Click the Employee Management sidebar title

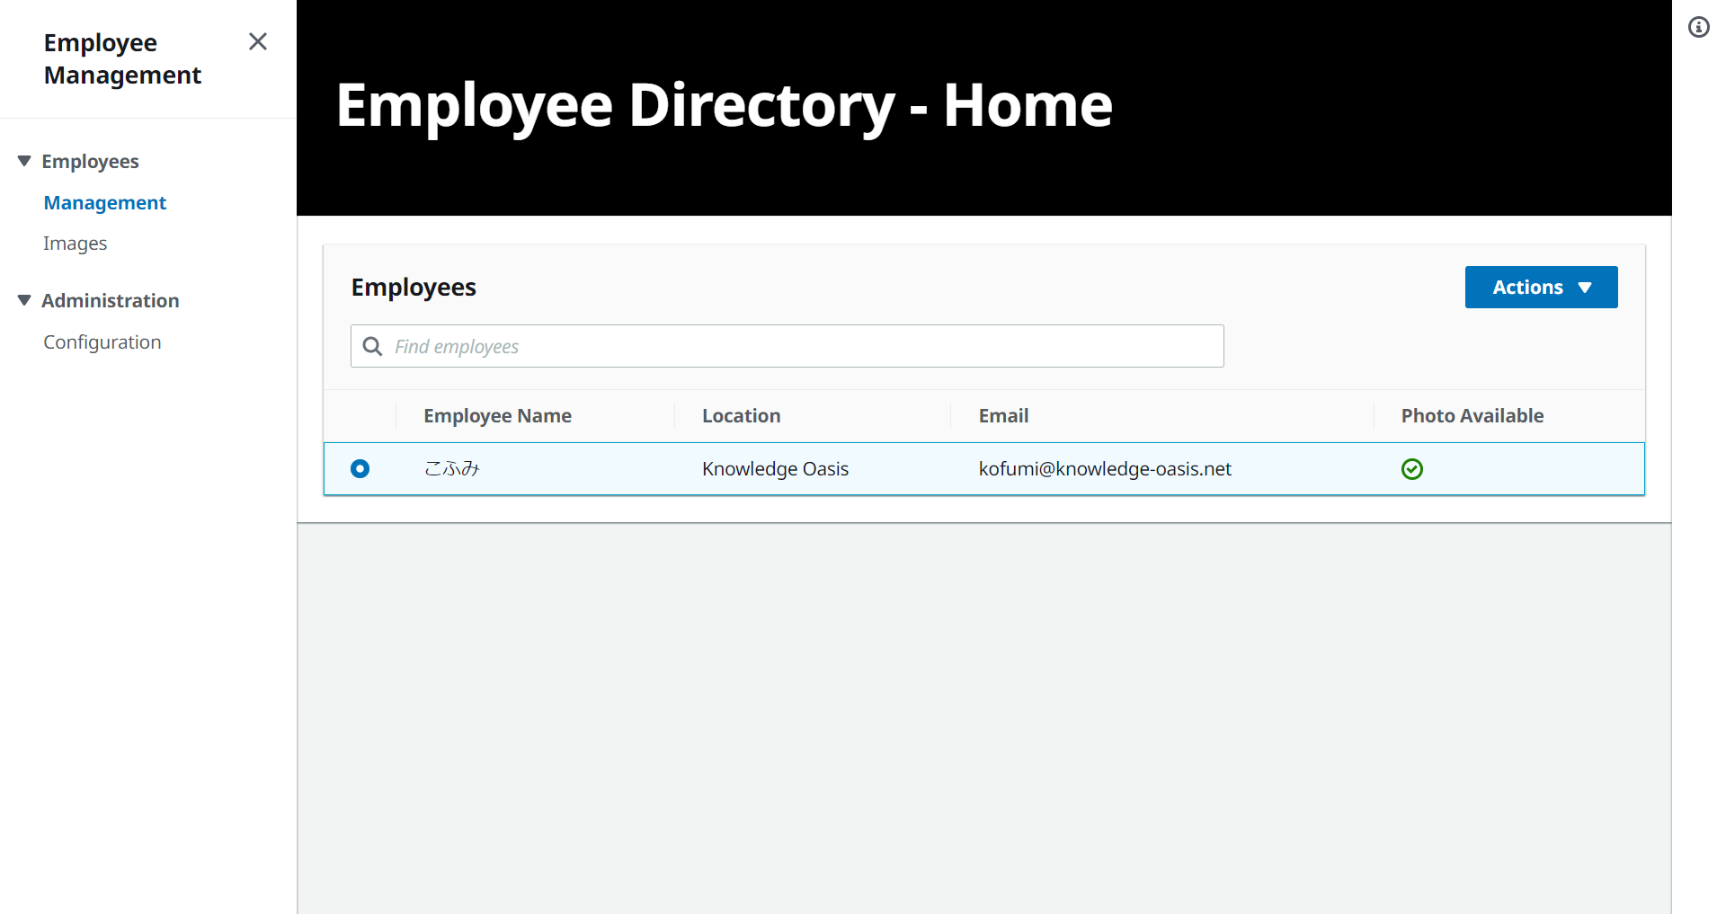122,59
